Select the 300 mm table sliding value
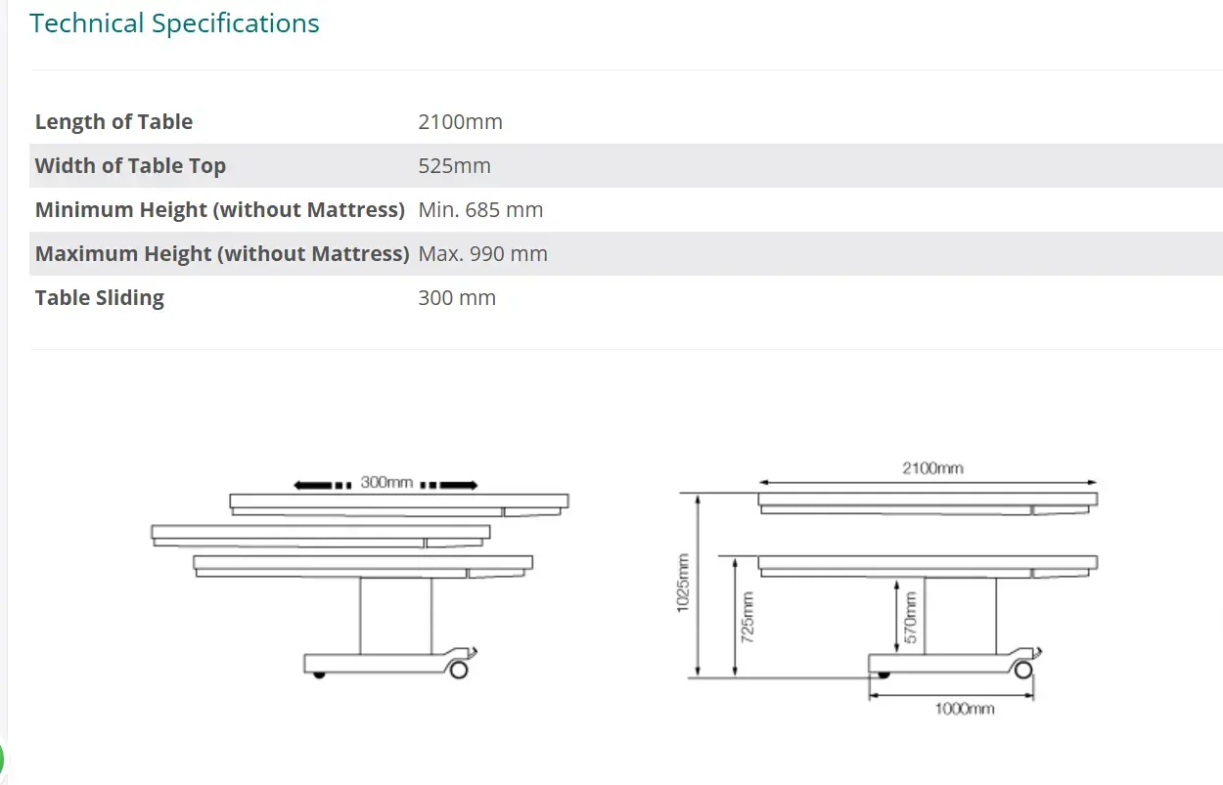The image size is (1223, 785). click(x=456, y=298)
